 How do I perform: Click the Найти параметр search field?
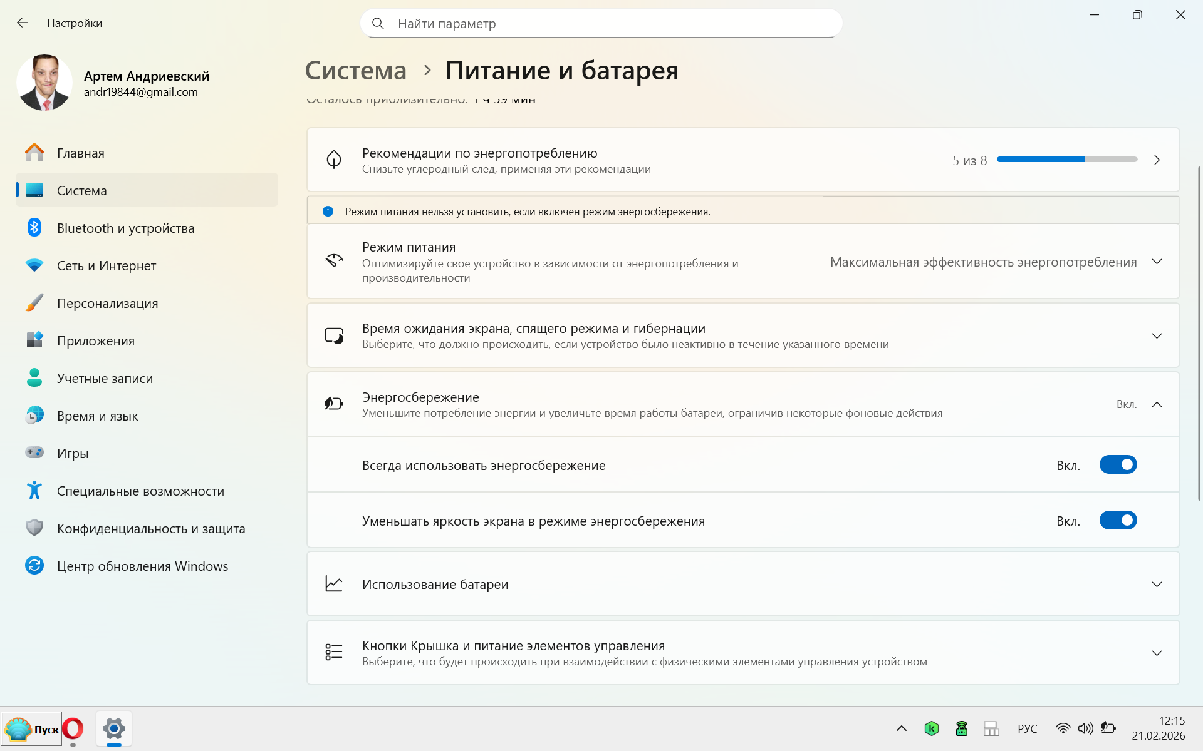click(601, 24)
